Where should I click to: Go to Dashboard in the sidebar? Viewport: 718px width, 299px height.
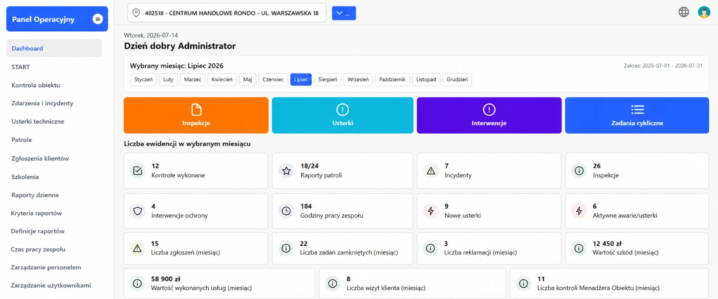54,48
